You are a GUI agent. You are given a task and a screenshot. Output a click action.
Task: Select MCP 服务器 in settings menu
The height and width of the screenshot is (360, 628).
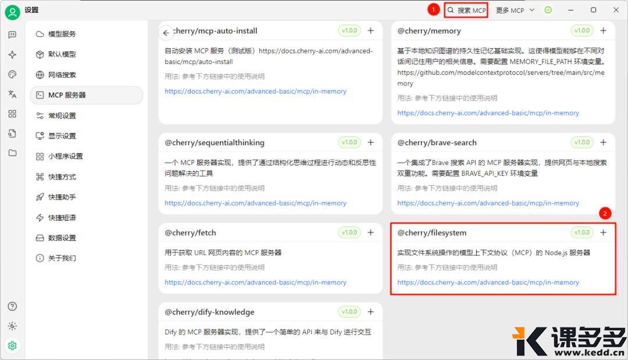(x=87, y=95)
